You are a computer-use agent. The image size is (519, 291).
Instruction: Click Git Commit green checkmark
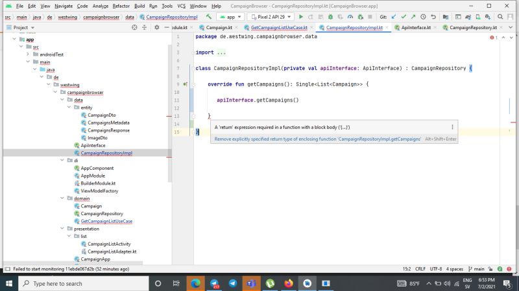(404, 17)
